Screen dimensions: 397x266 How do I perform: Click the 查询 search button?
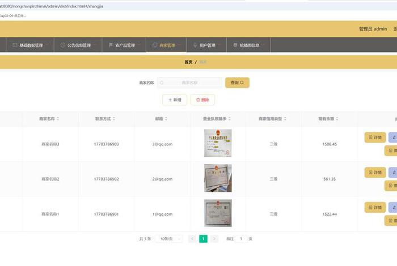[x=237, y=83]
